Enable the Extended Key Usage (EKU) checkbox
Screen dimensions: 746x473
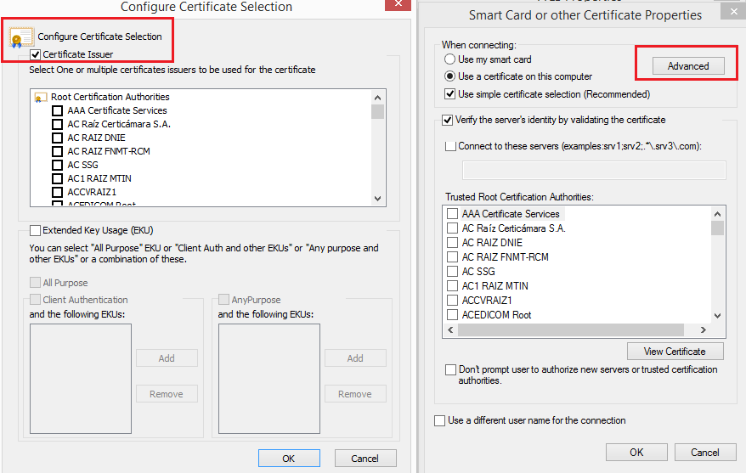(x=36, y=230)
